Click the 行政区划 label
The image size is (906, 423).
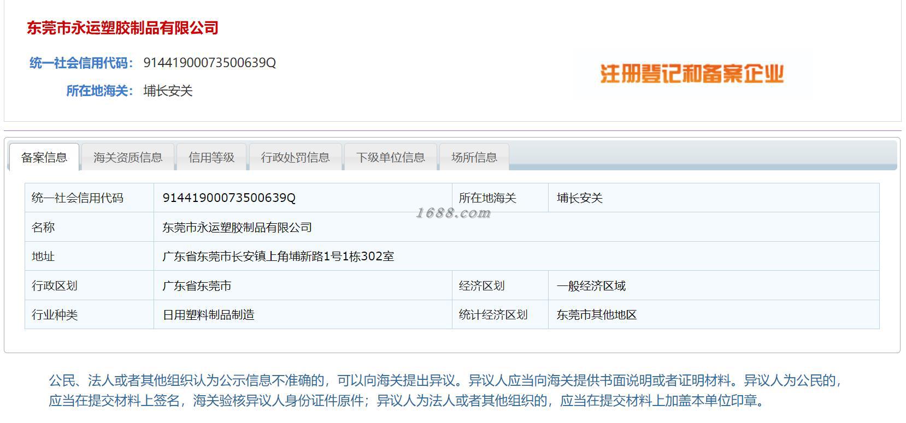[55, 285]
